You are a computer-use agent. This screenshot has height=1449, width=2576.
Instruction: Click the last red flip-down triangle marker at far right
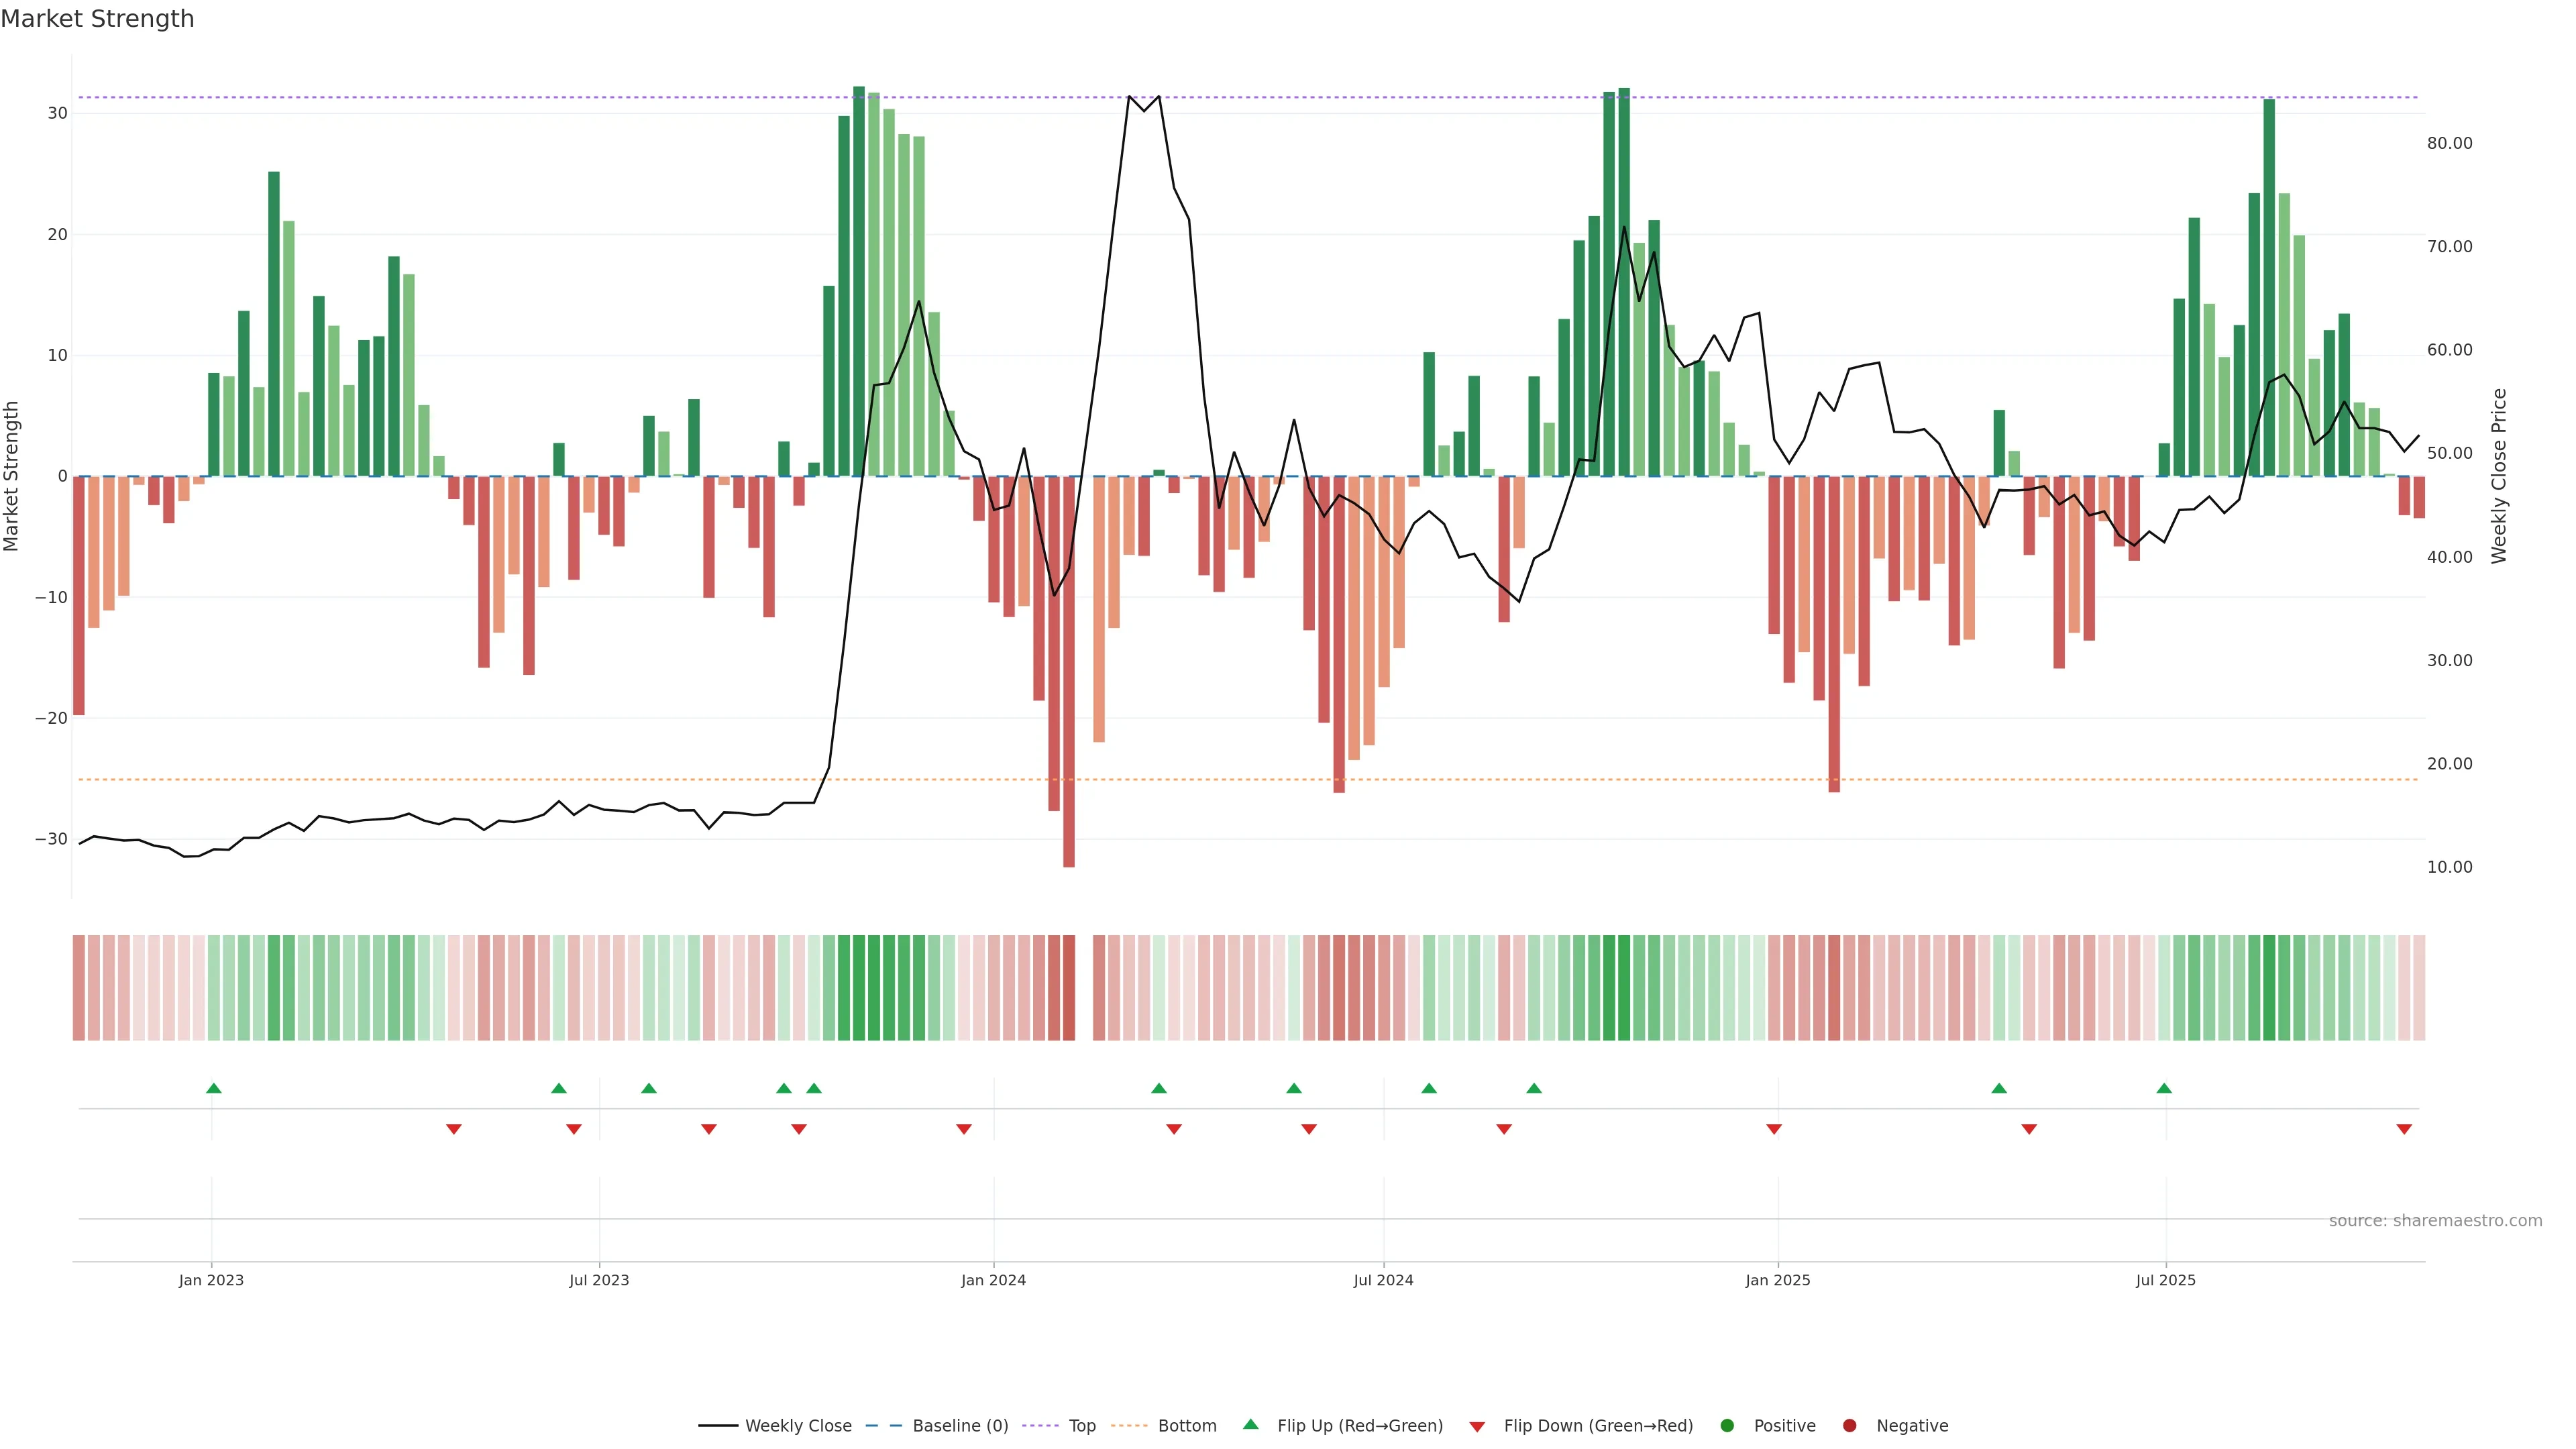pyautogui.click(x=2404, y=1129)
